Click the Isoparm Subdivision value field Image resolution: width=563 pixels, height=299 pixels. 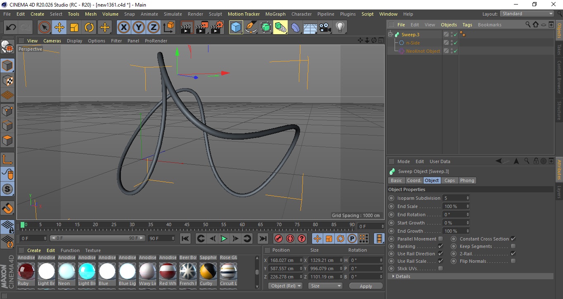coord(456,198)
